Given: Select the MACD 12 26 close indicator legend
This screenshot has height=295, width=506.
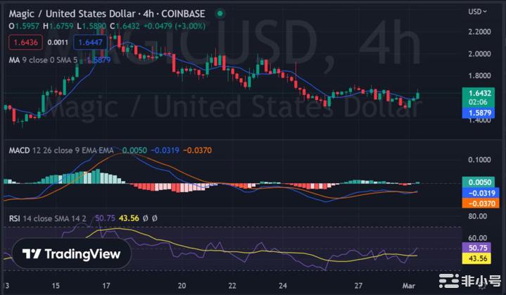Looking at the screenshot, I should 61,150.
